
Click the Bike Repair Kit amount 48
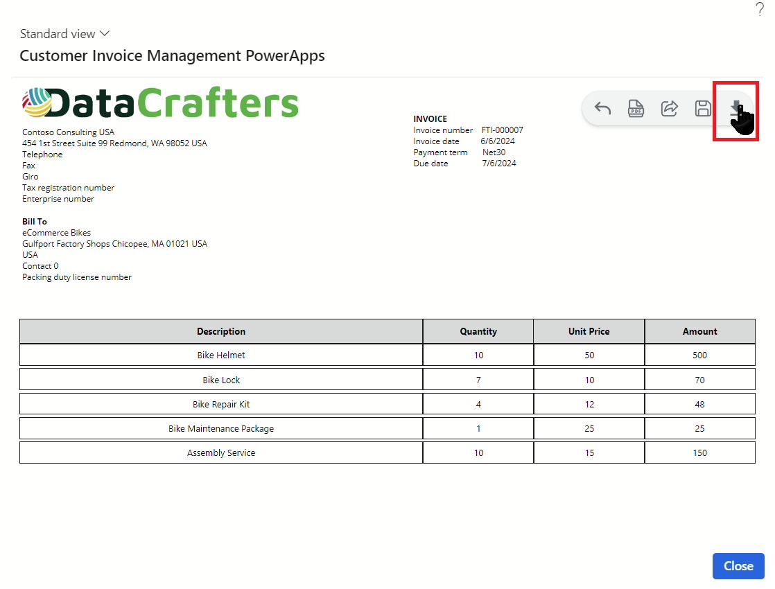coord(699,405)
